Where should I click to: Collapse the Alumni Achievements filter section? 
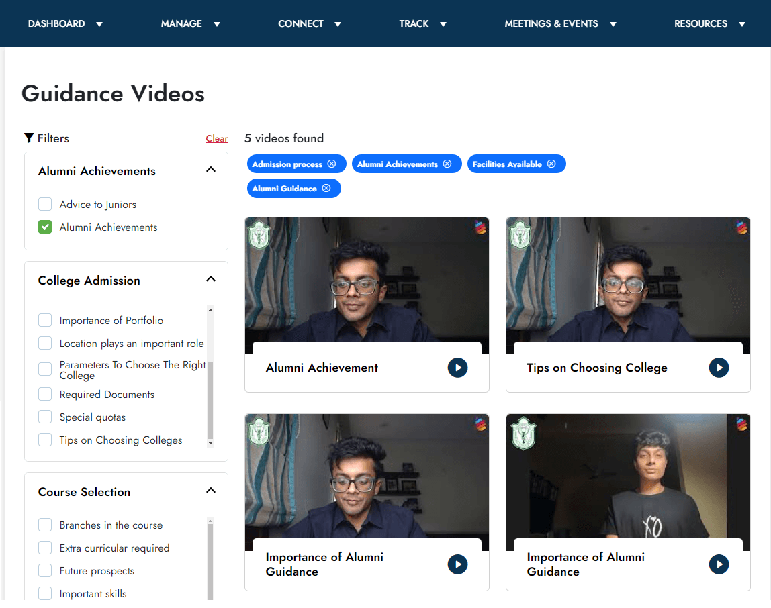pyautogui.click(x=211, y=170)
